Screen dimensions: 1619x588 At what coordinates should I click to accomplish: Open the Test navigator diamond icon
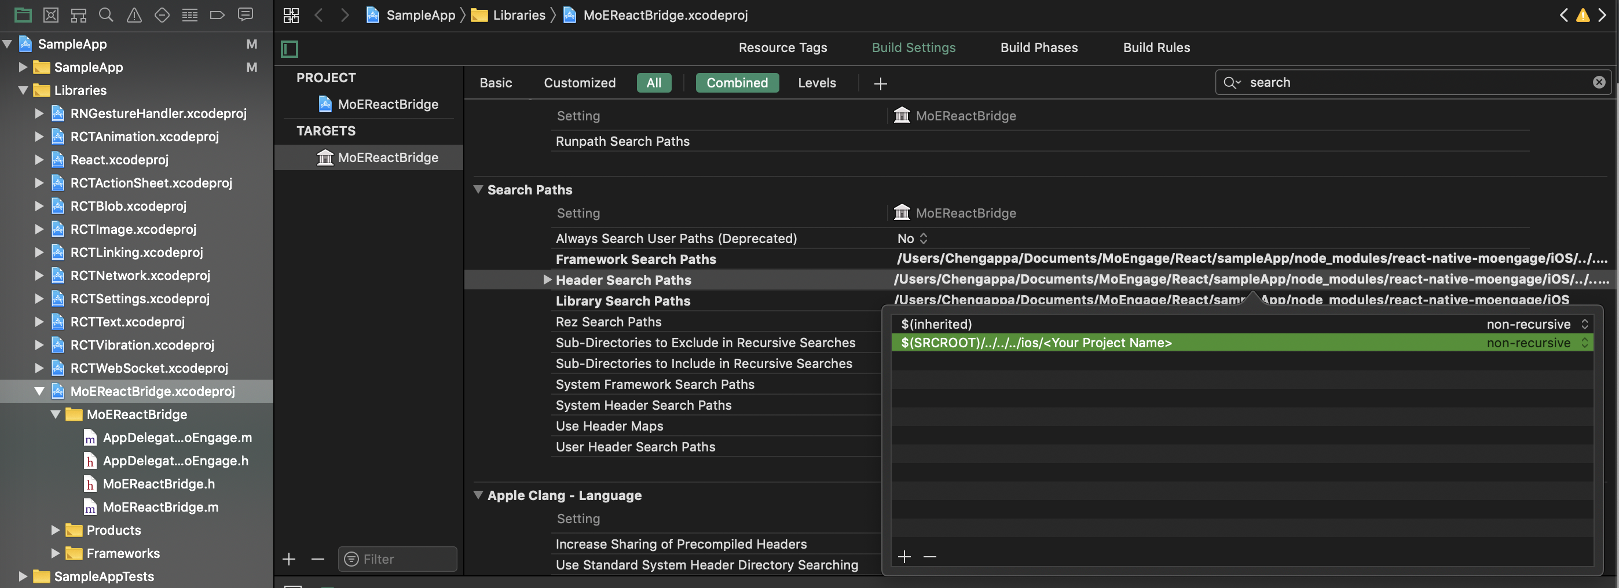tap(162, 14)
